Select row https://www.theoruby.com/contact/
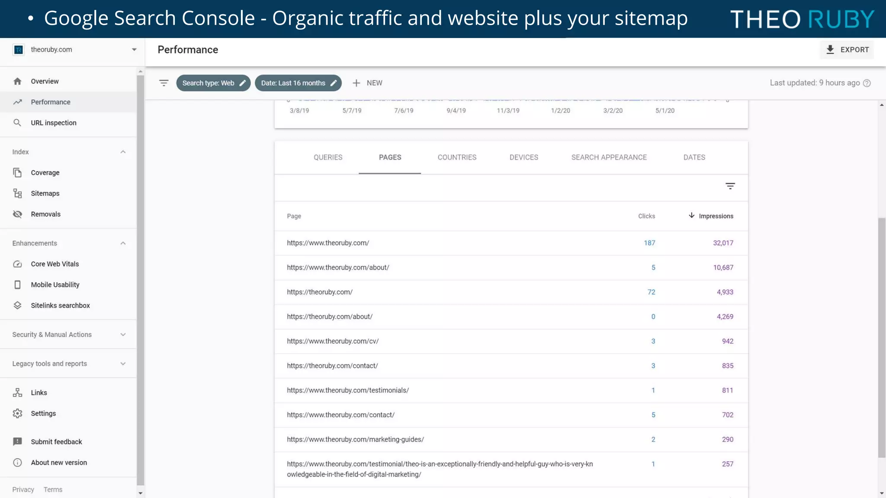Screen dimensions: 886x498 (x=511, y=415)
